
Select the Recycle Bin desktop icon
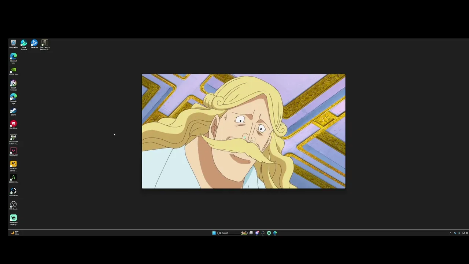[13, 44]
